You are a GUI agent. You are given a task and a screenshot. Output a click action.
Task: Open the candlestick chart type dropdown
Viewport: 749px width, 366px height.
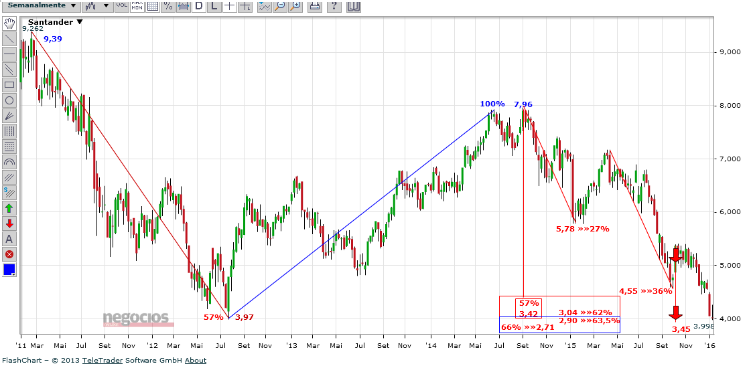click(x=97, y=5)
